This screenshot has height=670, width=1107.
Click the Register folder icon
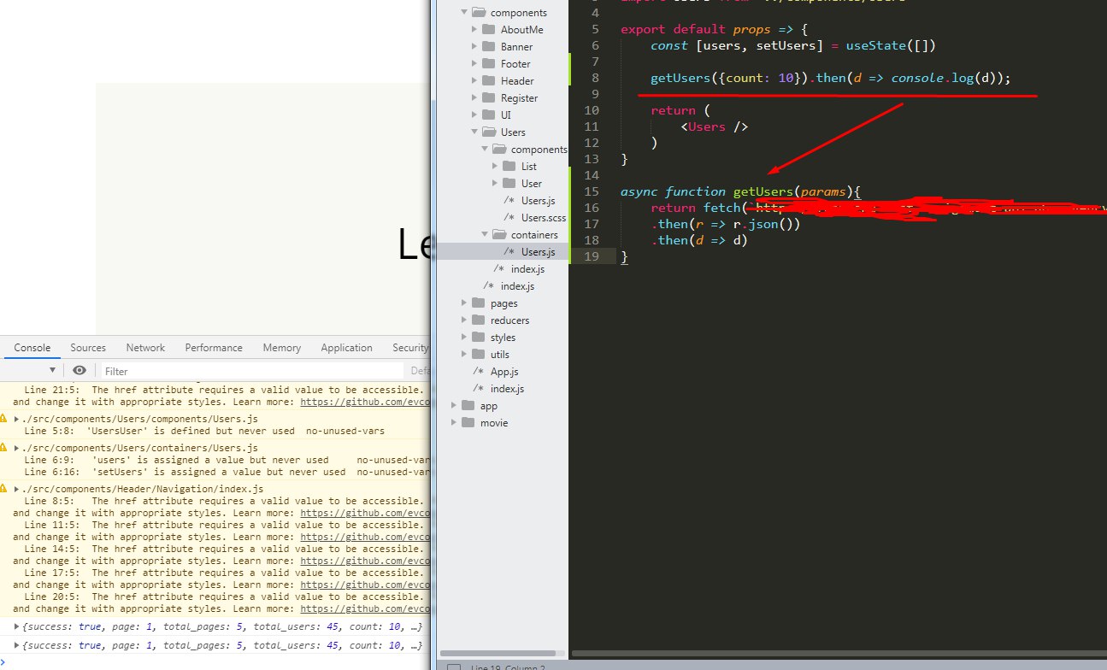click(488, 97)
